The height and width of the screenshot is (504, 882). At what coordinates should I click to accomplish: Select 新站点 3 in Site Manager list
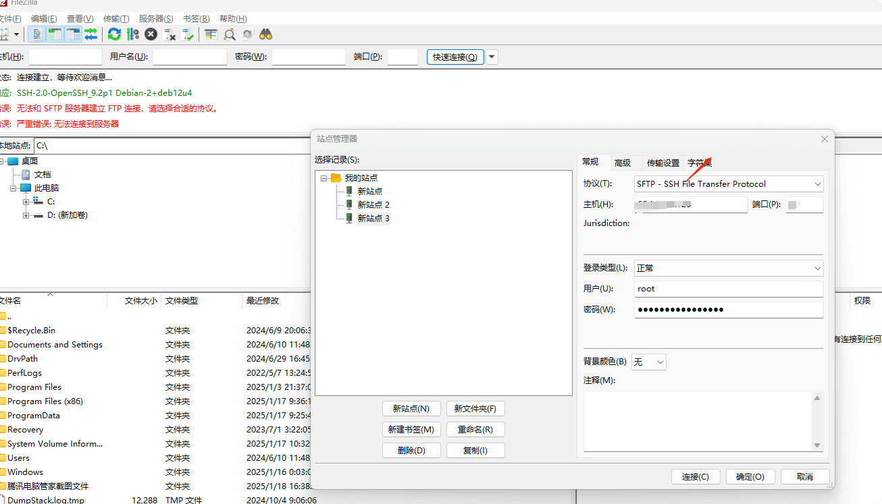(373, 218)
